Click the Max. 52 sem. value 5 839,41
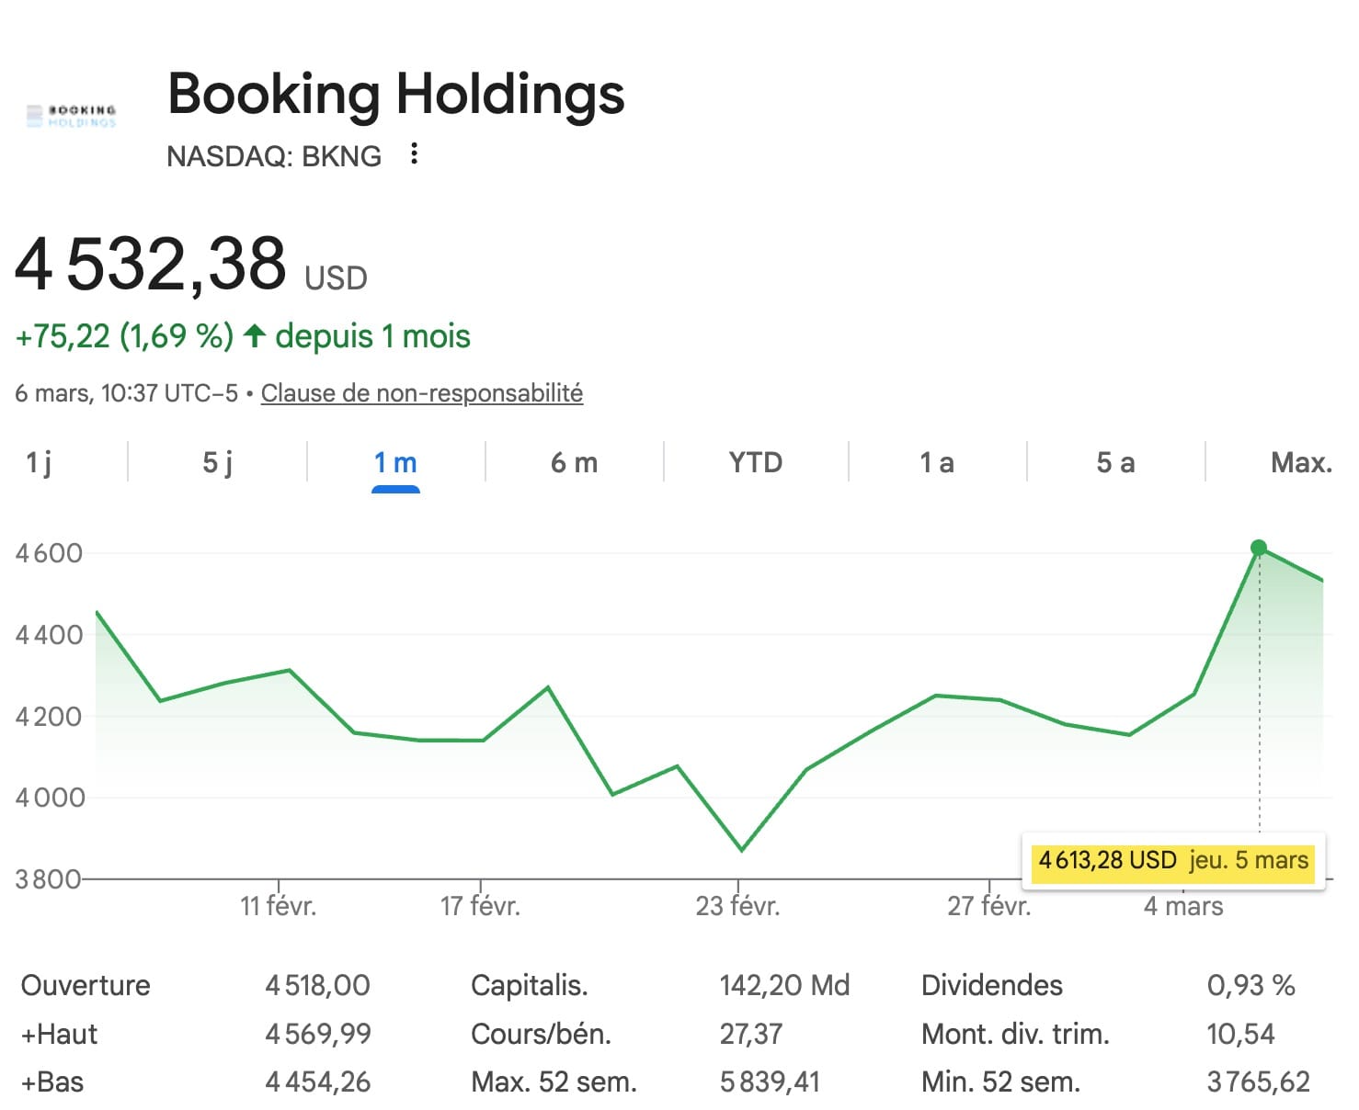The width and height of the screenshot is (1359, 1110). [x=769, y=1082]
